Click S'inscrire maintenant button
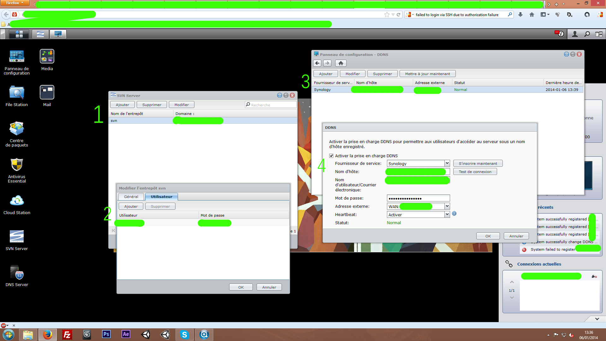The width and height of the screenshot is (606, 341). 478,164
